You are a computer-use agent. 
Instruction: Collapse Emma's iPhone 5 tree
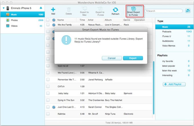tap(4, 8)
